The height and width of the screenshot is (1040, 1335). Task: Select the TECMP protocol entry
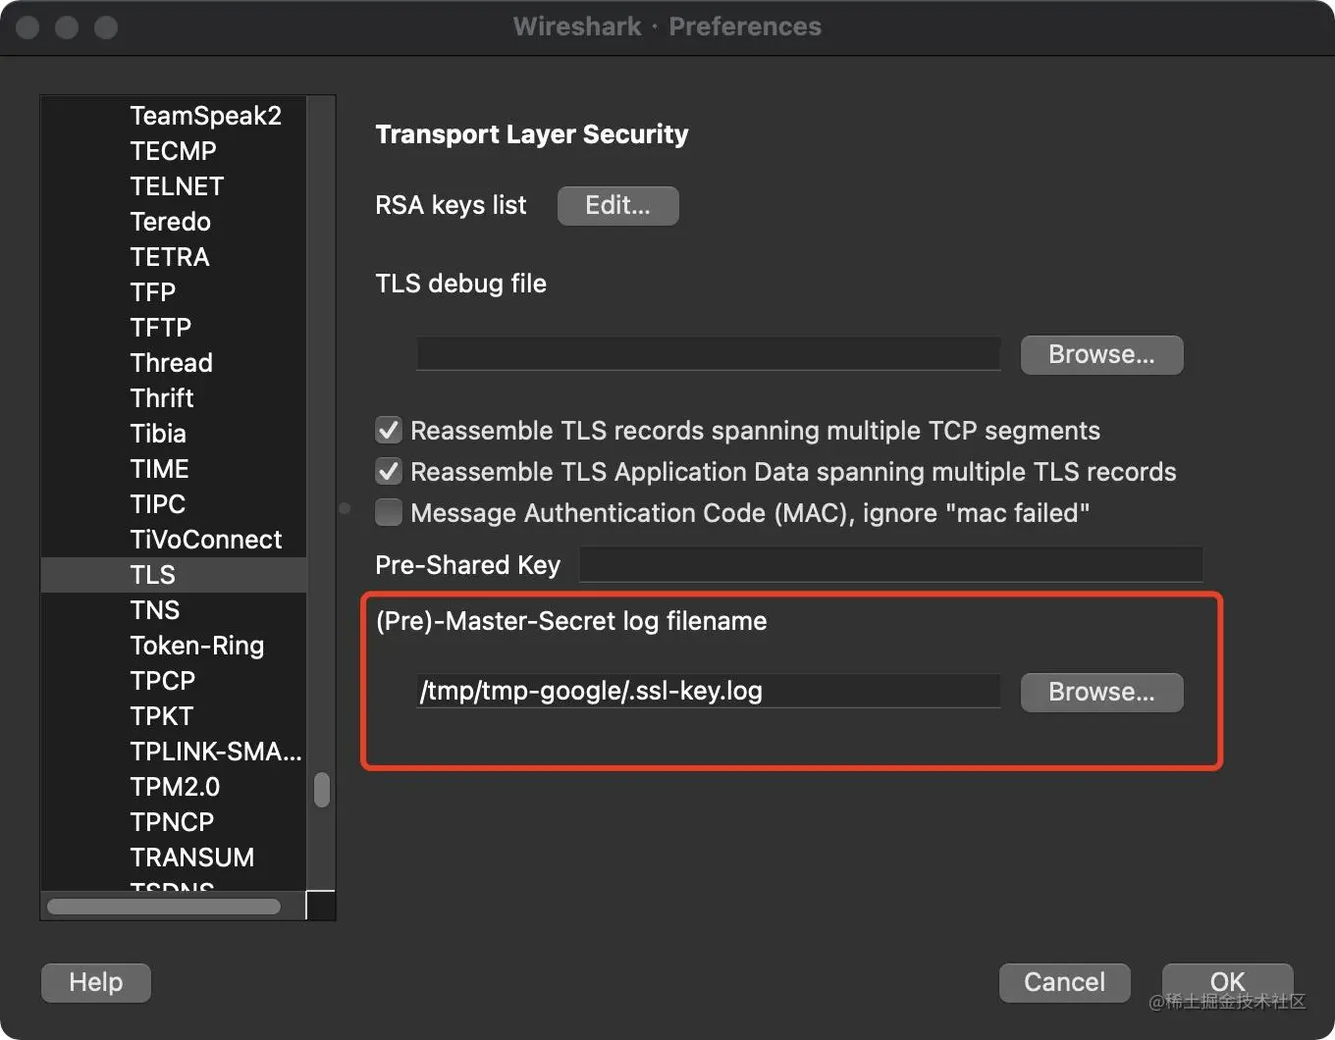coord(174,151)
